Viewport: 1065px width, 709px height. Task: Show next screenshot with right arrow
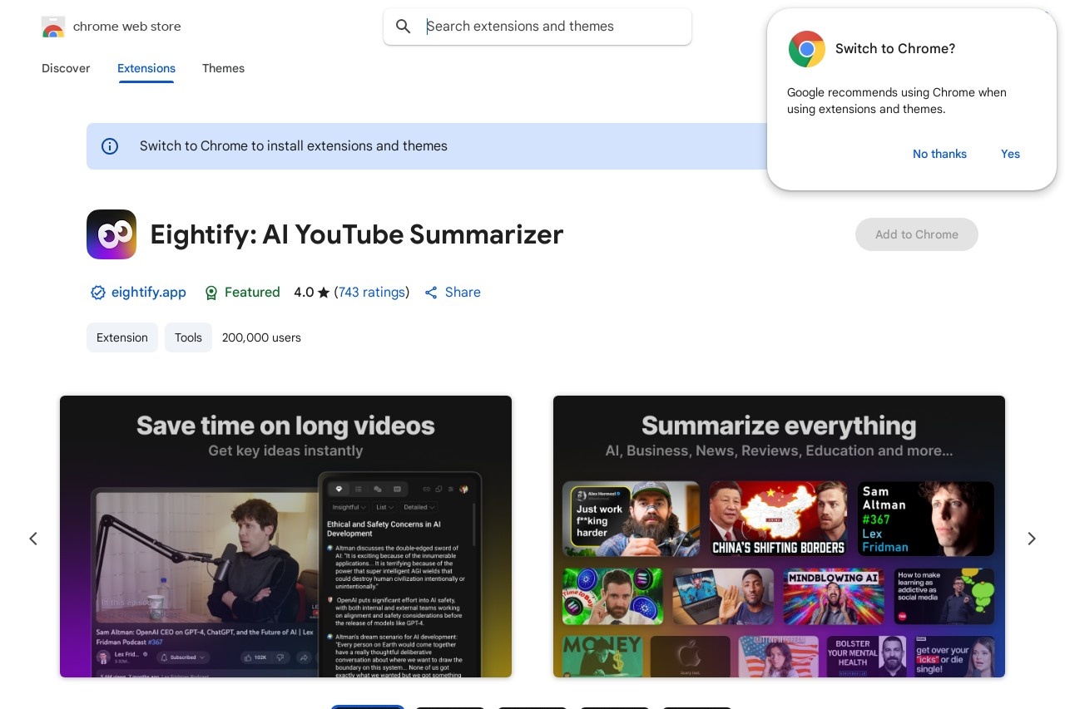[1032, 539]
